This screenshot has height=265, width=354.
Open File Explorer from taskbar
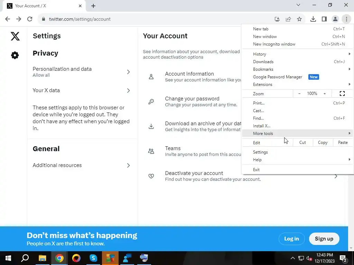coord(42,258)
